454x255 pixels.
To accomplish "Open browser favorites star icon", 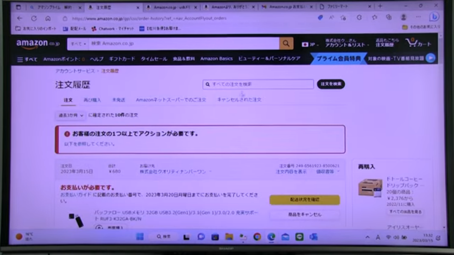I will (x=375, y=17).
